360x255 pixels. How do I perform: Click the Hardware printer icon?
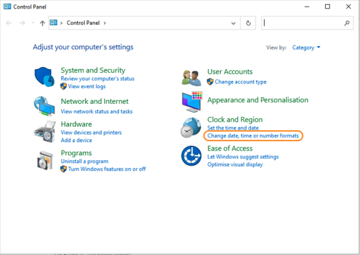[x=45, y=131]
